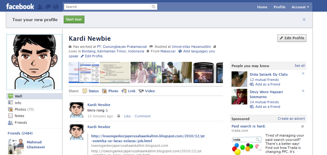The height and width of the screenshot is (155, 327).
Task: Open the BlackBerry phone photo thumbnail
Action: (203, 72)
